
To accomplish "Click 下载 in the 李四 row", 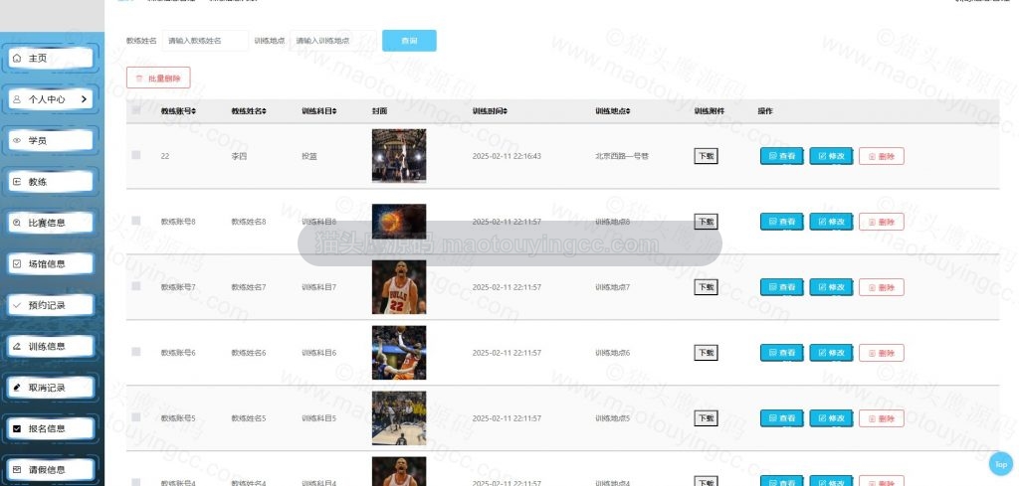I will 706,156.
